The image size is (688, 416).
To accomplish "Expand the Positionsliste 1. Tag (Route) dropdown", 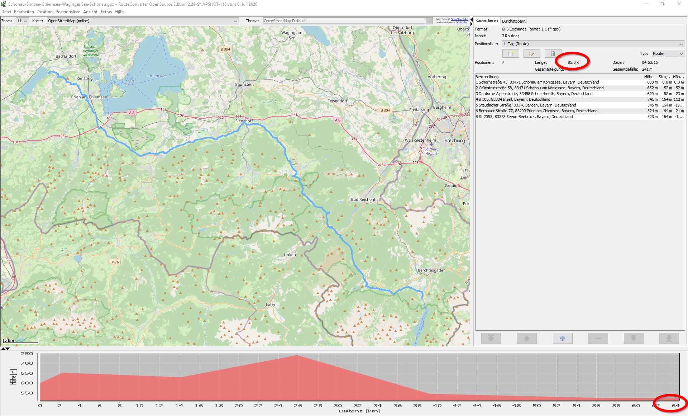I will [593, 44].
